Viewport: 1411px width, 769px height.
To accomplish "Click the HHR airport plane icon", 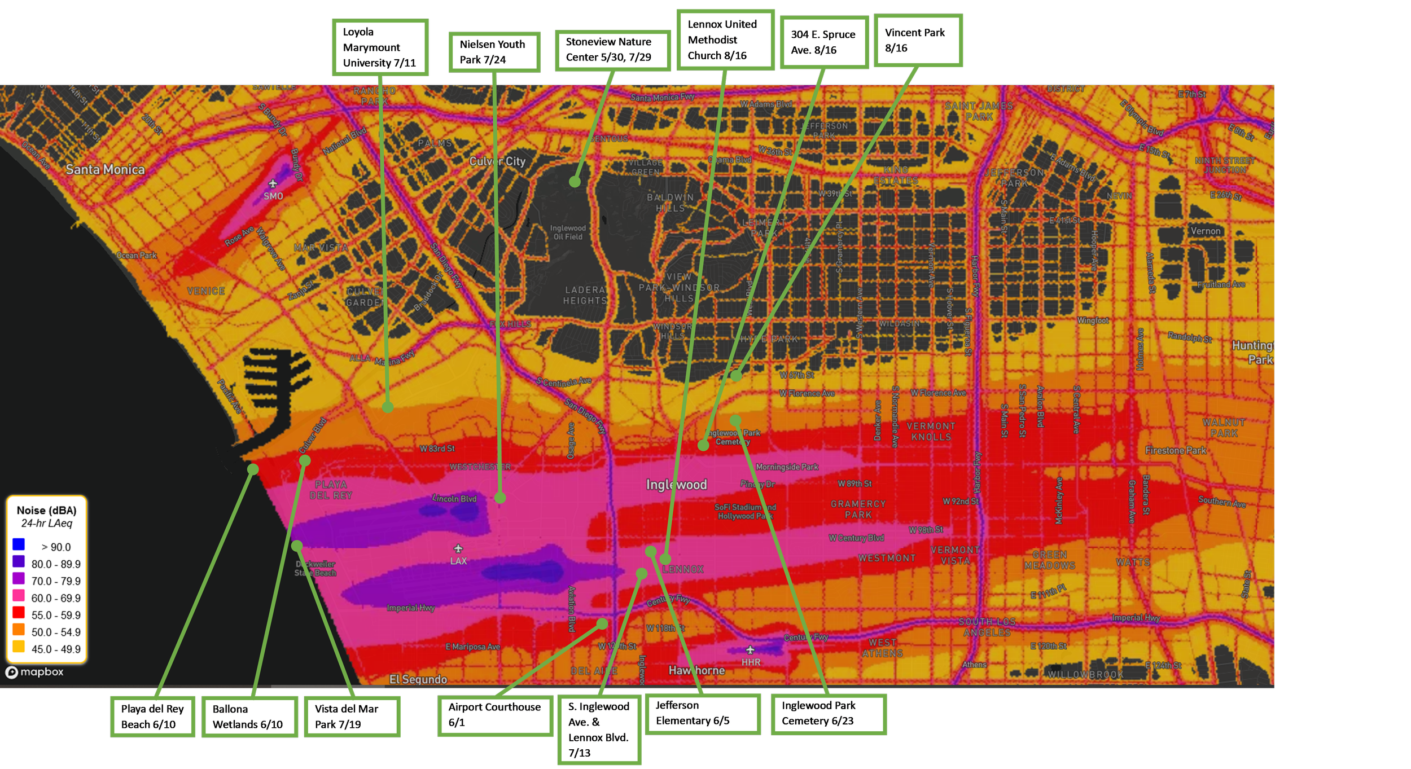I will click(750, 650).
